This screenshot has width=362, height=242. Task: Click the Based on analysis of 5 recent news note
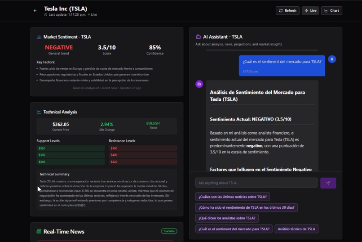pos(106,88)
